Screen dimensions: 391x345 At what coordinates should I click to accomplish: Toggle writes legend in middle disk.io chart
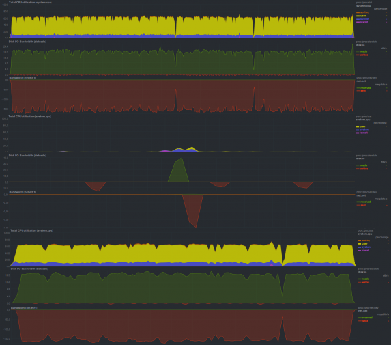point(363,168)
